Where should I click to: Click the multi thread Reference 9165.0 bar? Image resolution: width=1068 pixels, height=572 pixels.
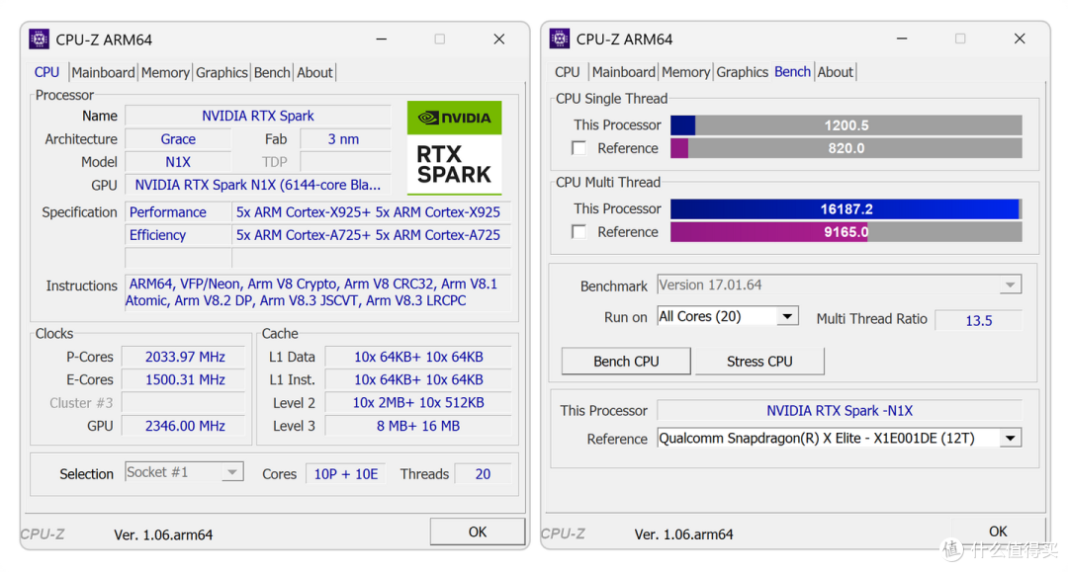pos(845,232)
